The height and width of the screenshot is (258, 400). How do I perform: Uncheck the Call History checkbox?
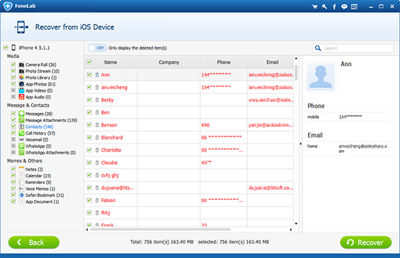(x=13, y=133)
